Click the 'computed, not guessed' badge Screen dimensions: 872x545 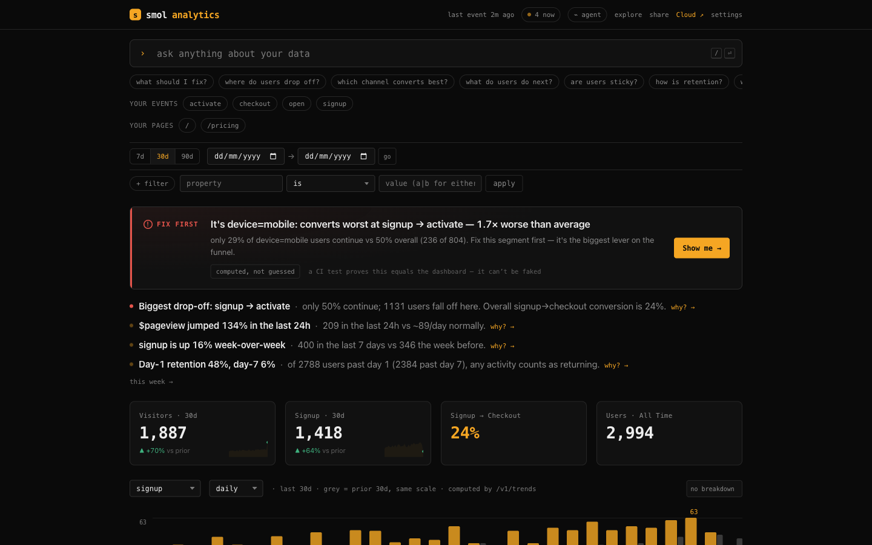pos(255,271)
